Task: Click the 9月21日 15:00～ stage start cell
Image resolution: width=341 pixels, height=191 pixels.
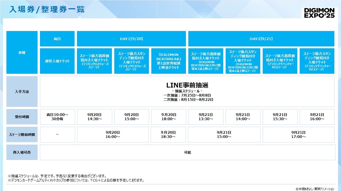Action: [x=224, y=134]
